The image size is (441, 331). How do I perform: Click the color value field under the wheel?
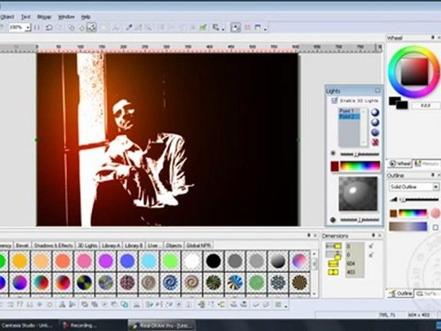pos(425,105)
